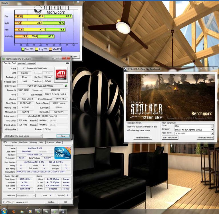
Task: Launch Firefox from the taskbar
Action: point(14,211)
